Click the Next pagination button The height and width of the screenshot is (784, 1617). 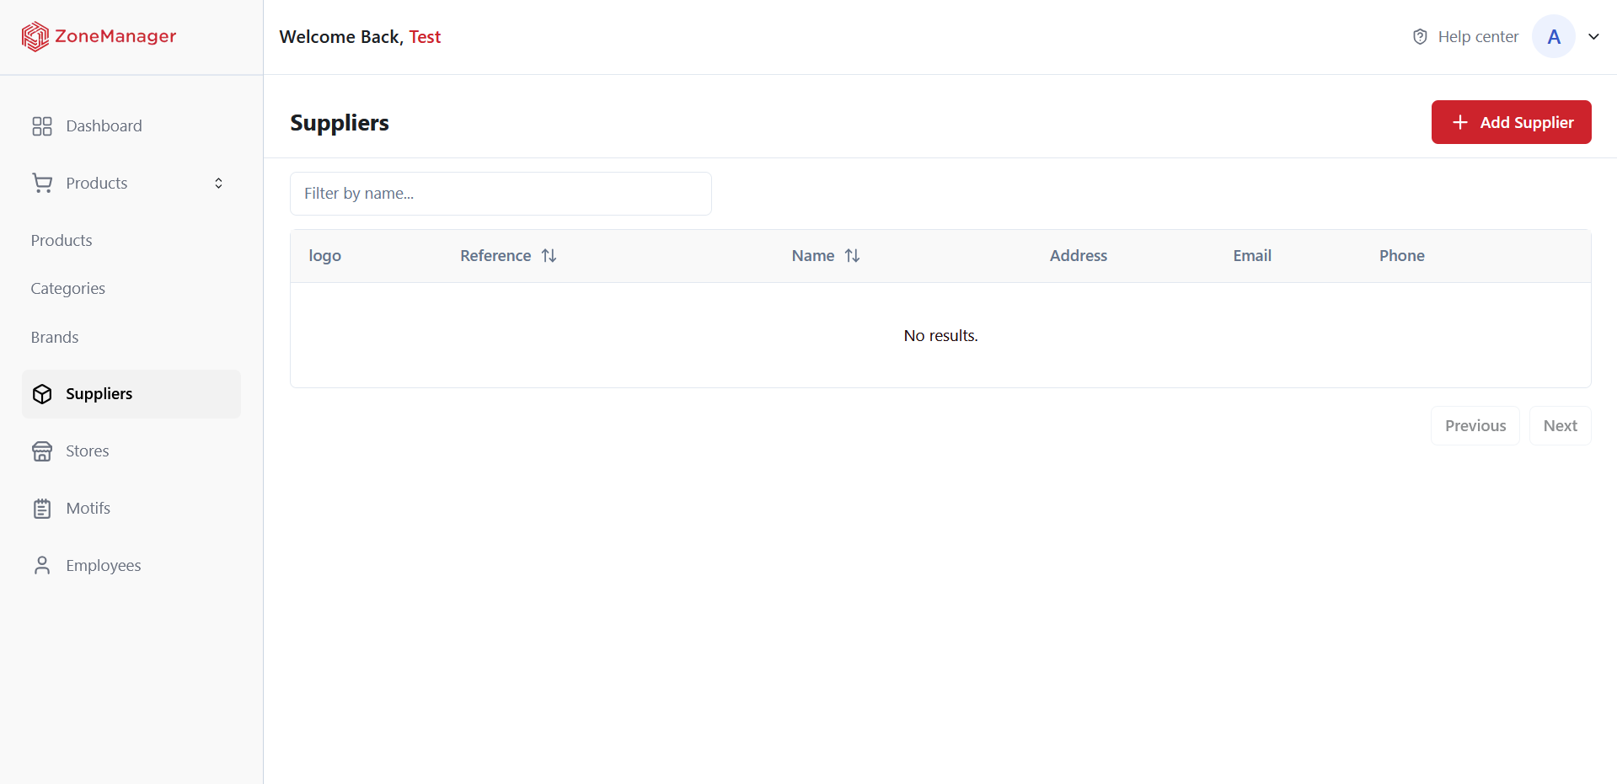(1560, 425)
